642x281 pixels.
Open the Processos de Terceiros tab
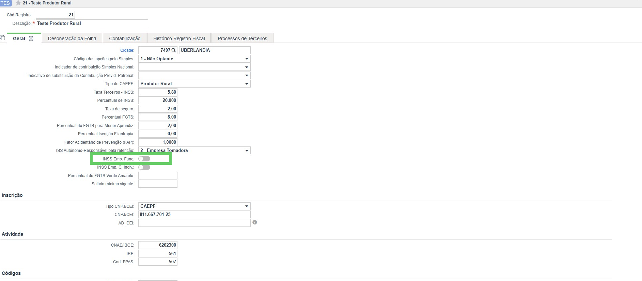242,38
